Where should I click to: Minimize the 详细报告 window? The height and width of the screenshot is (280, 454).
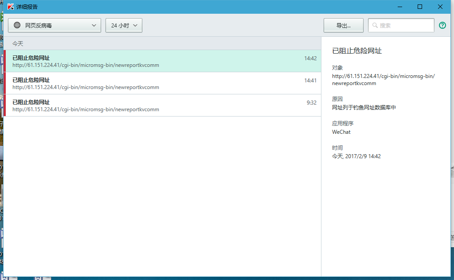point(399,7)
